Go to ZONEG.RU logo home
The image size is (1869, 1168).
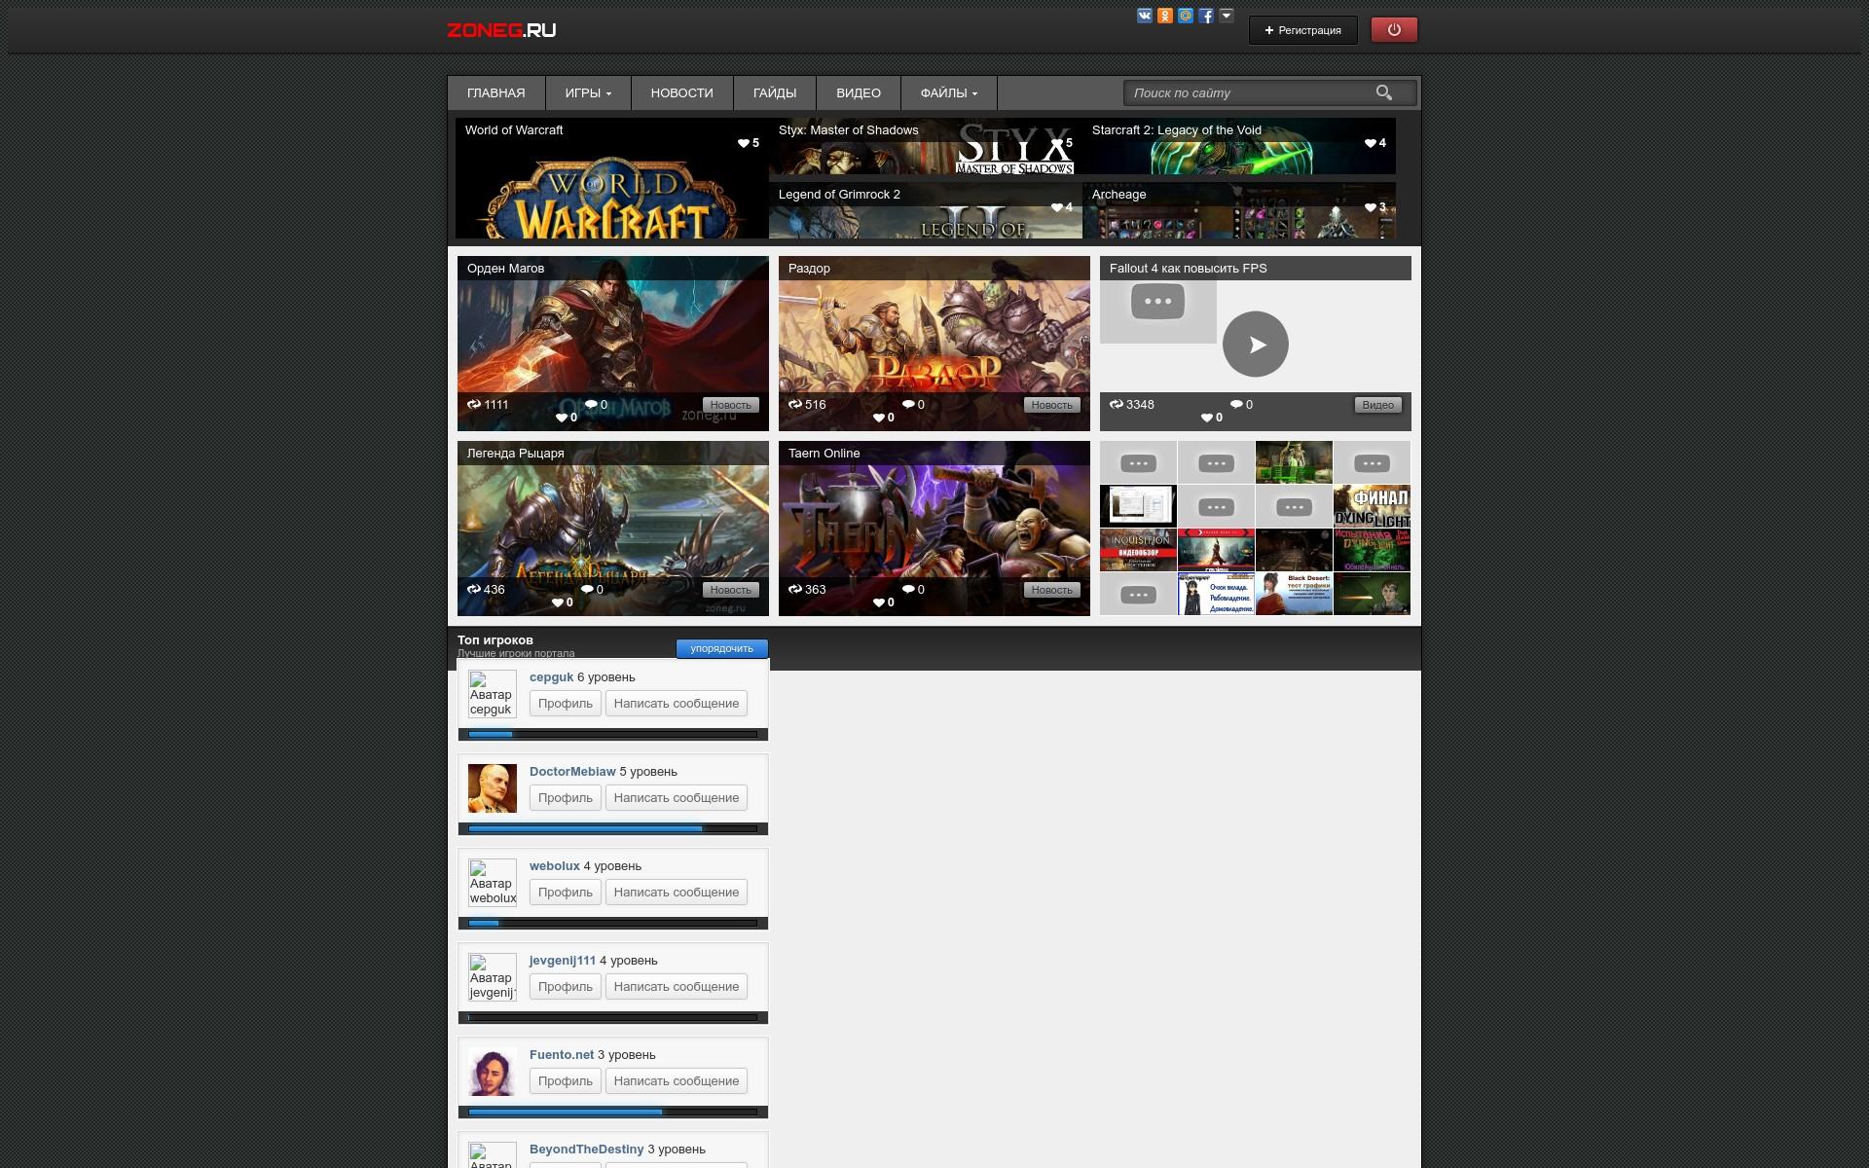(501, 30)
